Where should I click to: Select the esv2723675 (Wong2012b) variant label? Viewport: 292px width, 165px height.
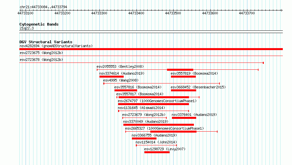tap(41, 53)
